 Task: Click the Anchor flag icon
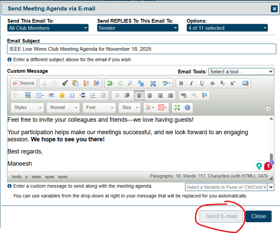point(204,95)
